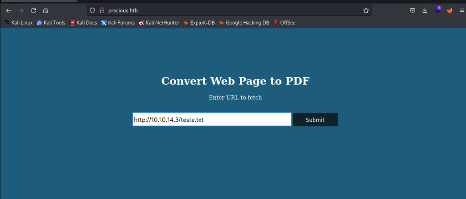Click the browser back arrow
Viewport: 466px width, 199px height.
(x=9, y=10)
